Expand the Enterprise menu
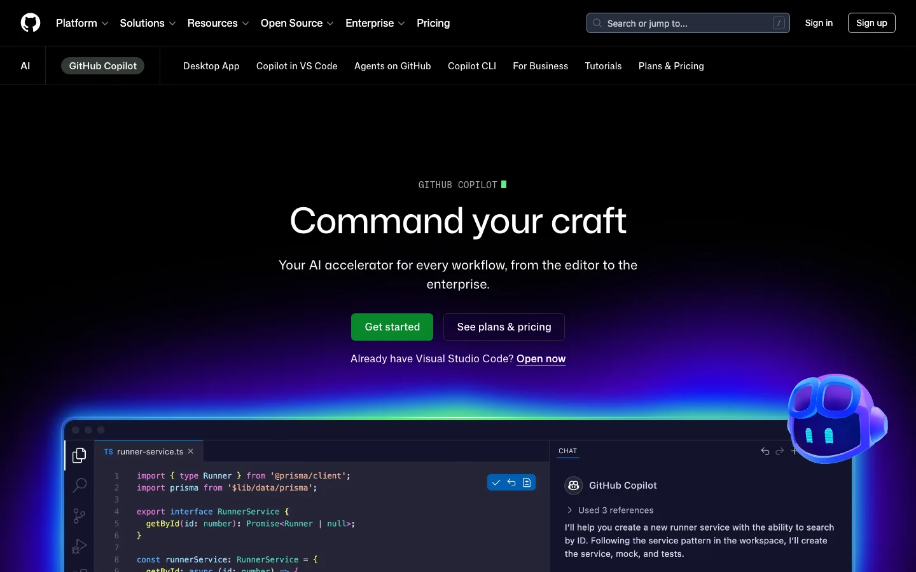The image size is (916, 572). [x=375, y=23]
